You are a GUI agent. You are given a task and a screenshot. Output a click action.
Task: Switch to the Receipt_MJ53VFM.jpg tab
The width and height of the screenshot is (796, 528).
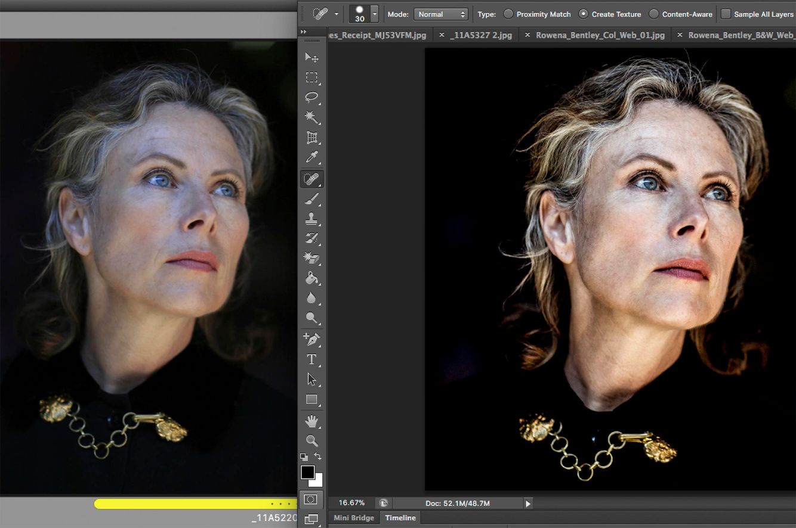tap(377, 35)
